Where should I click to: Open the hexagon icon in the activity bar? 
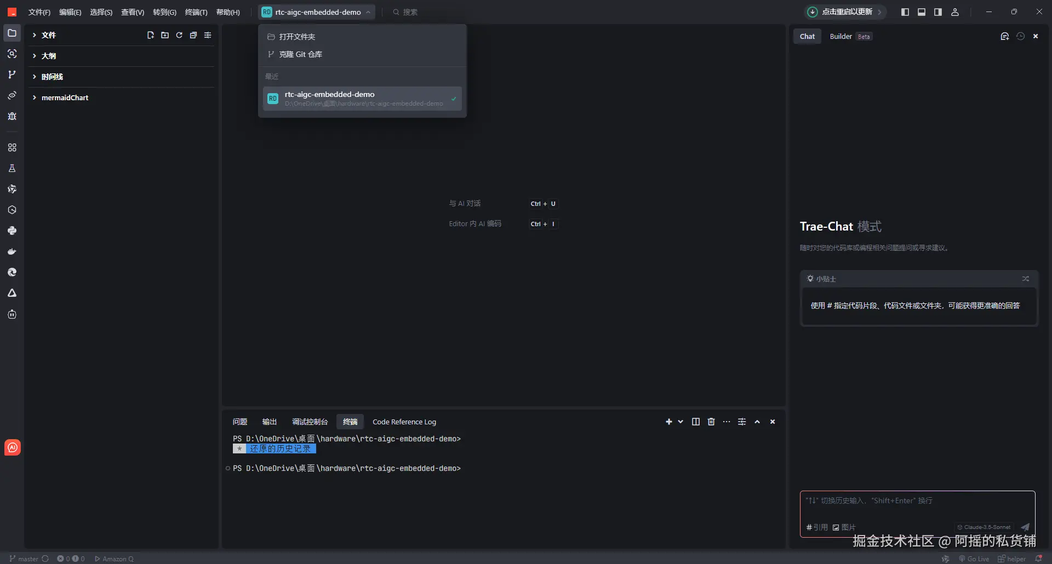tap(12, 210)
